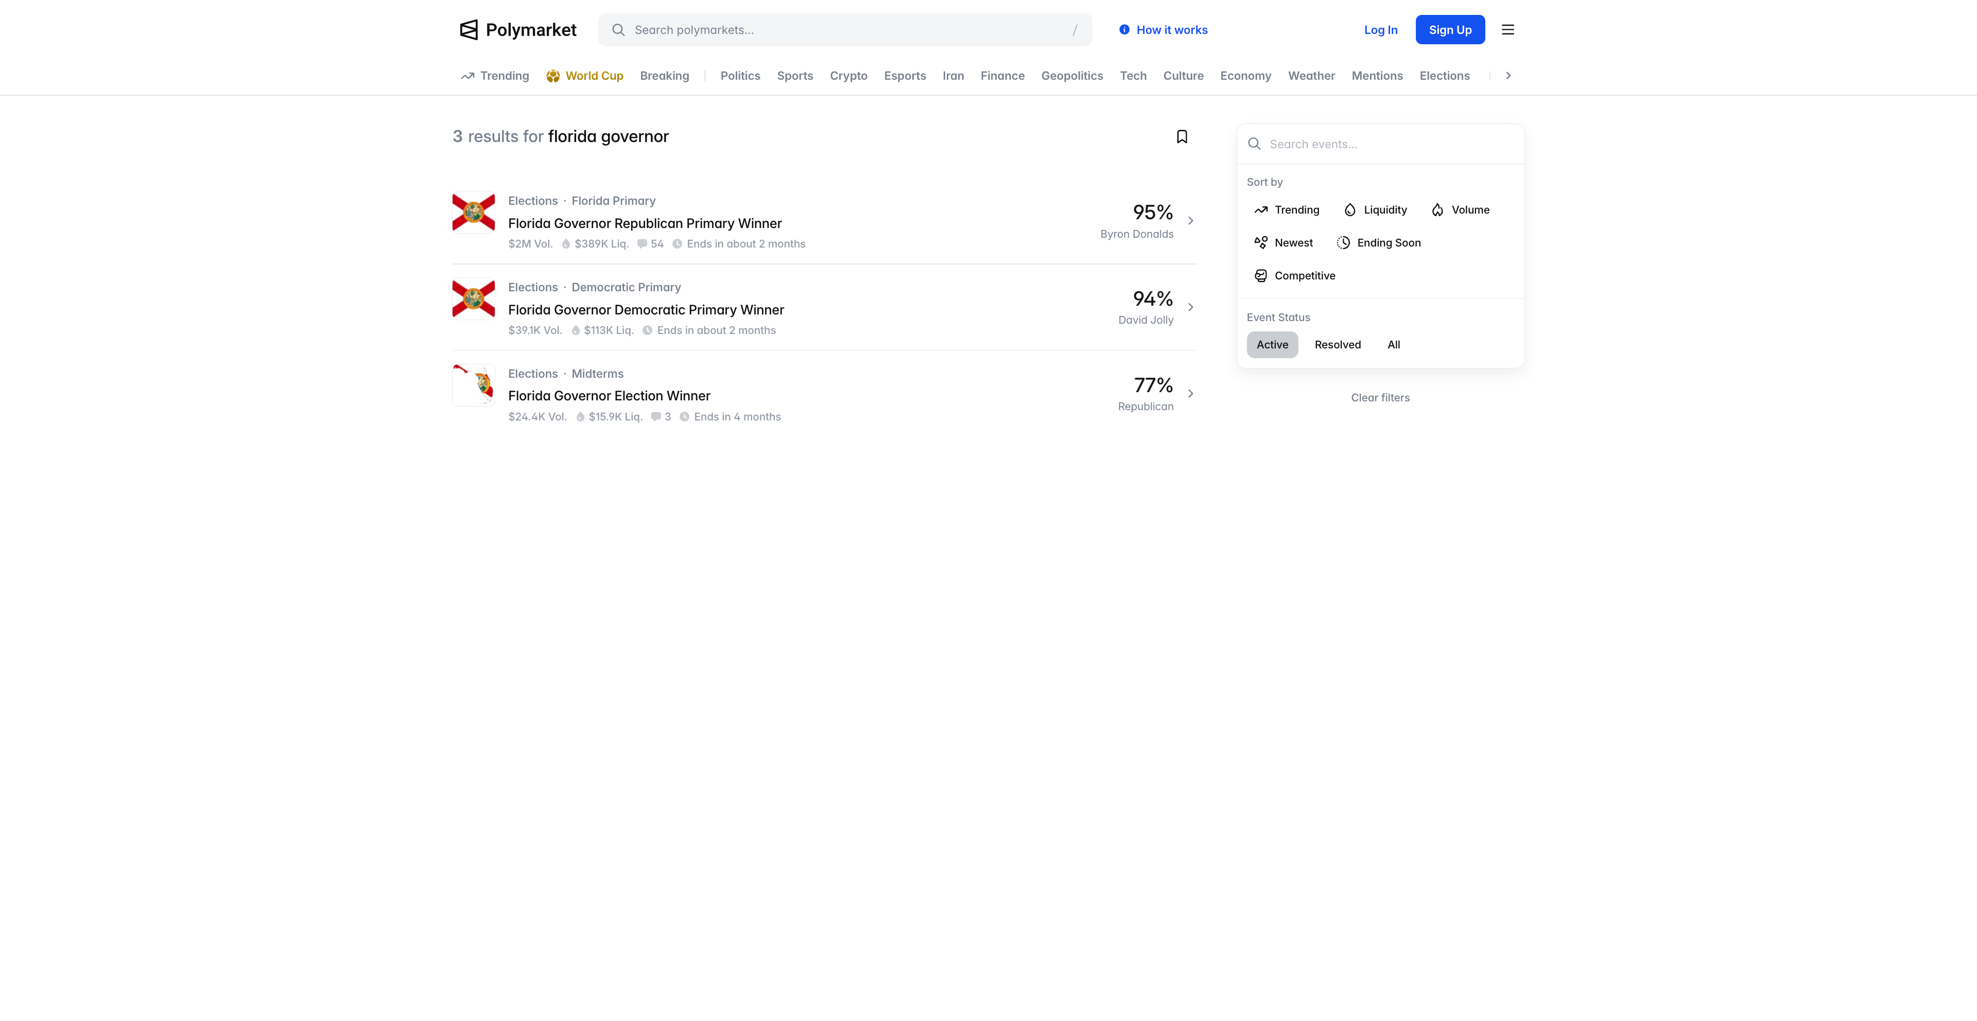Viewport: 1977px width, 1021px height.
Task: Go to Finance category
Action: [1002, 76]
